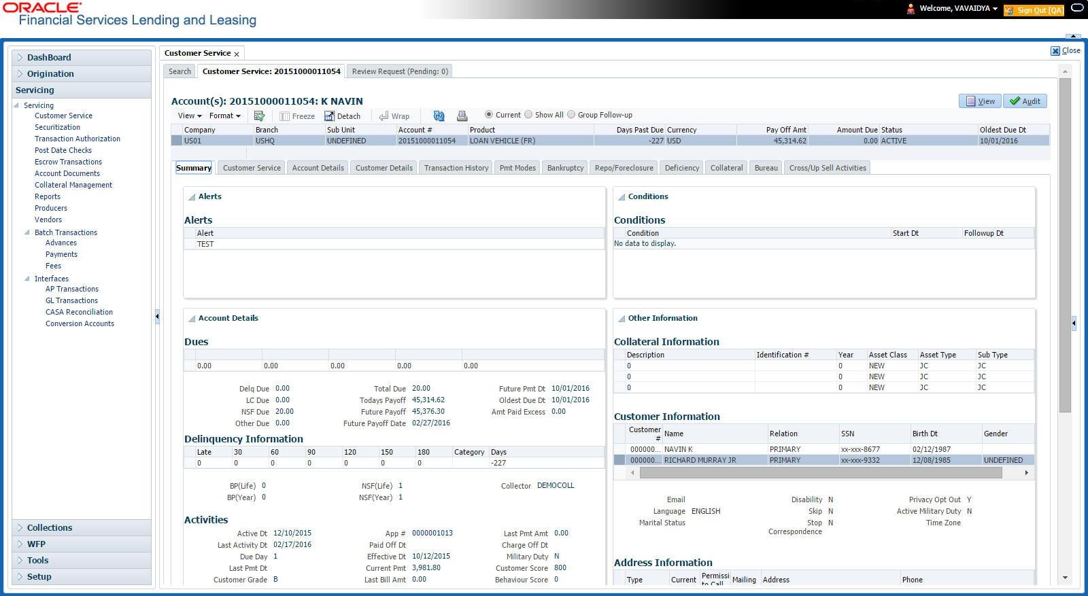Select the Current radio button
This screenshot has height=596, width=1088.
point(488,115)
